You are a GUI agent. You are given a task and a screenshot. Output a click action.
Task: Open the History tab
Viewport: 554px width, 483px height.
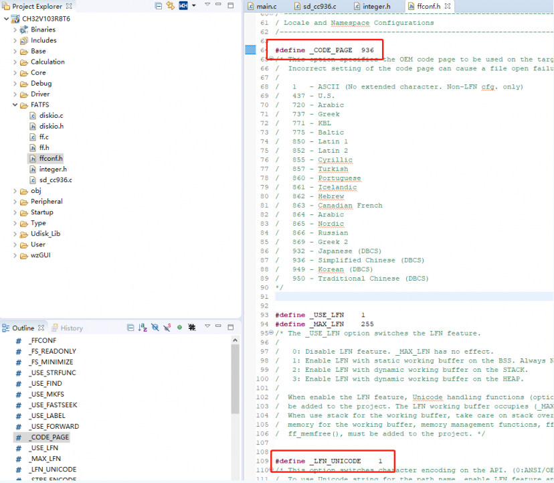[71, 328]
